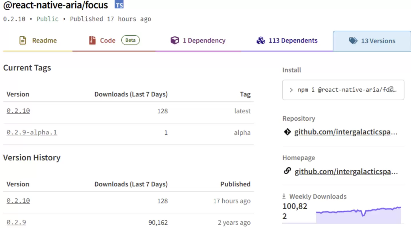Click inside the npm install command field
Viewport: 411px width, 228px height.
coord(337,89)
